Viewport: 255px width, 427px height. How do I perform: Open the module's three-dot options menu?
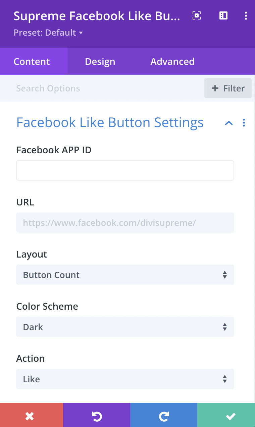(246, 15)
